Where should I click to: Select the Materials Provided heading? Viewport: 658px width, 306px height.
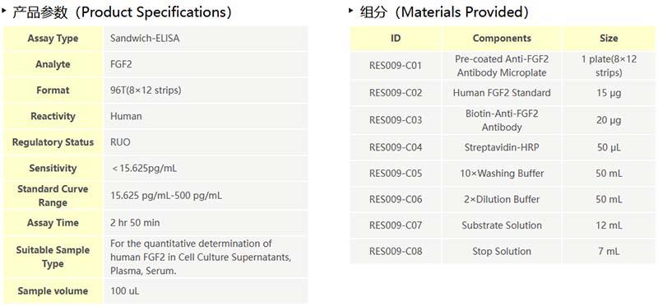444,12
